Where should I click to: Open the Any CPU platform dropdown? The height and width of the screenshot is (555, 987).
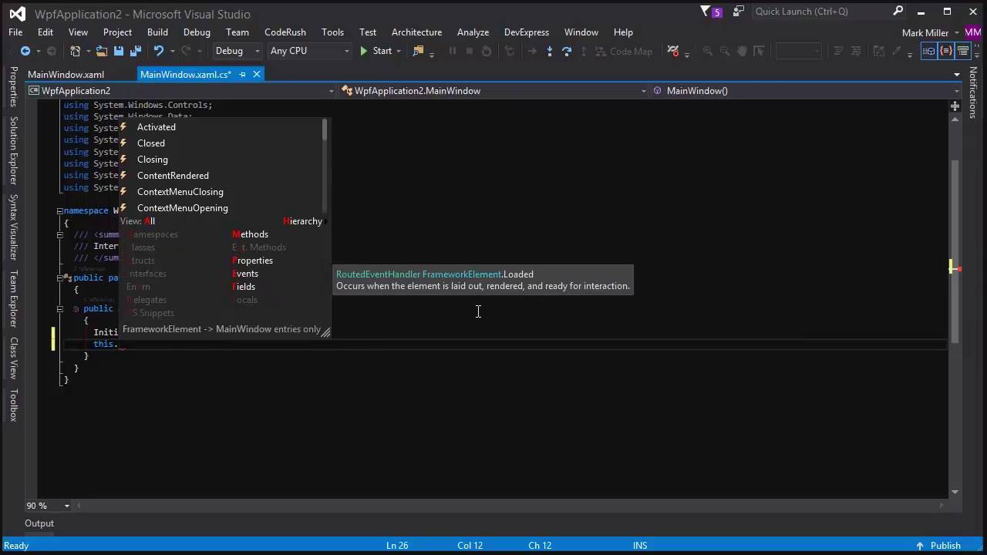(309, 51)
